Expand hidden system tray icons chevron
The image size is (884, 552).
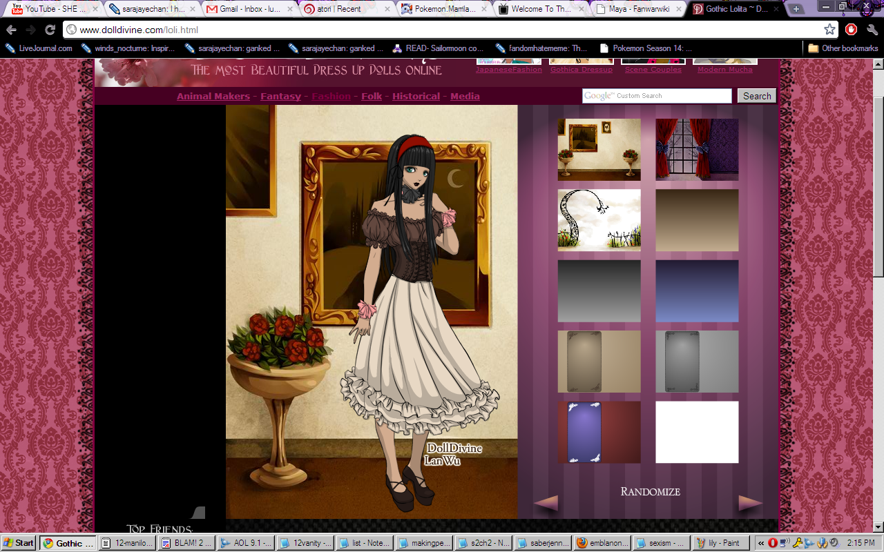click(x=761, y=543)
